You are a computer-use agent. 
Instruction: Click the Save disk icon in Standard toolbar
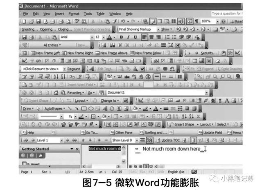[x=38, y=21]
